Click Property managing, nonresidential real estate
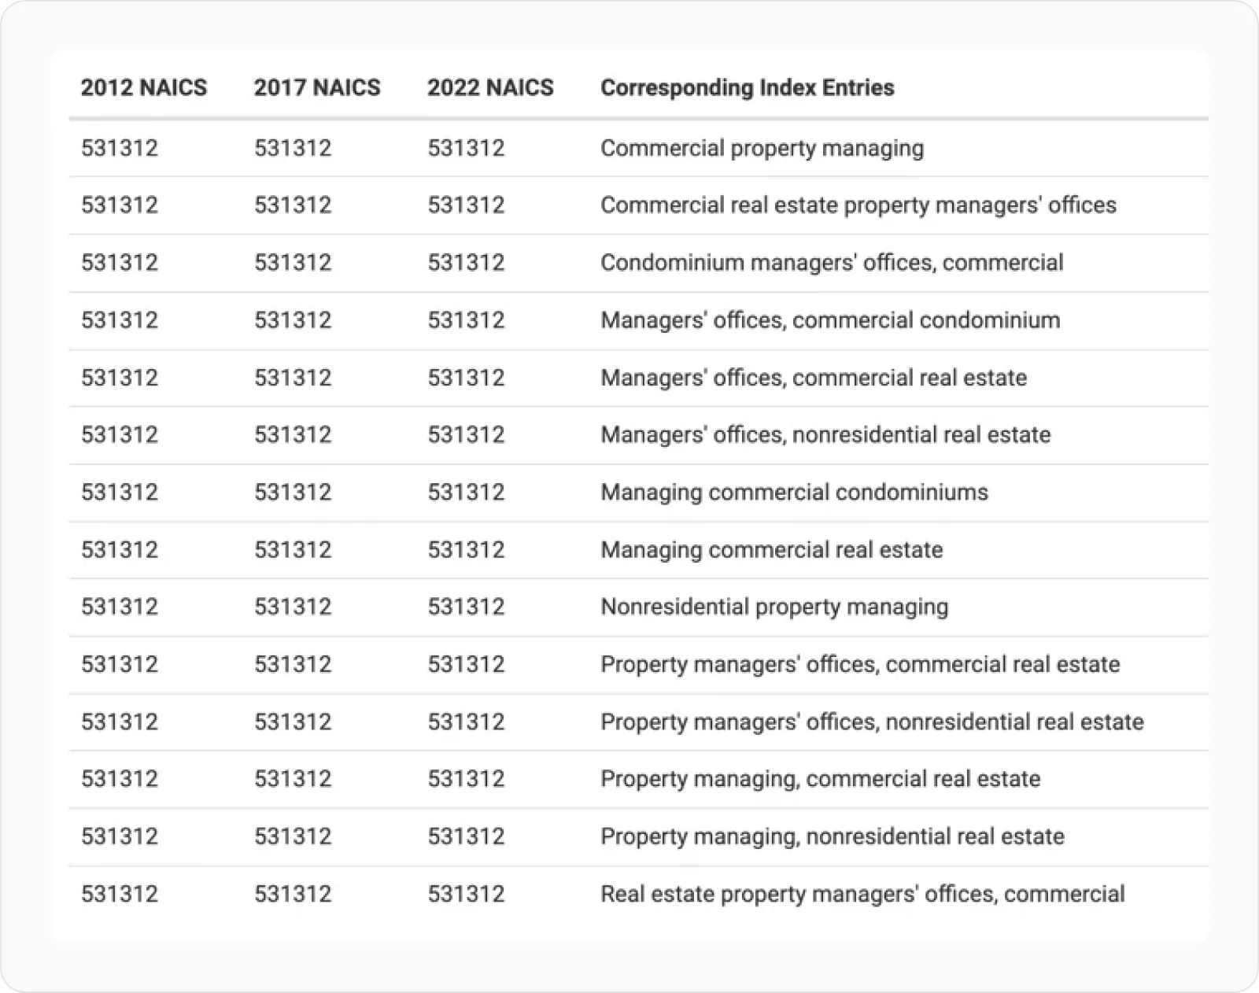Viewport: 1259px width, 993px height. click(x=832, y=836)
